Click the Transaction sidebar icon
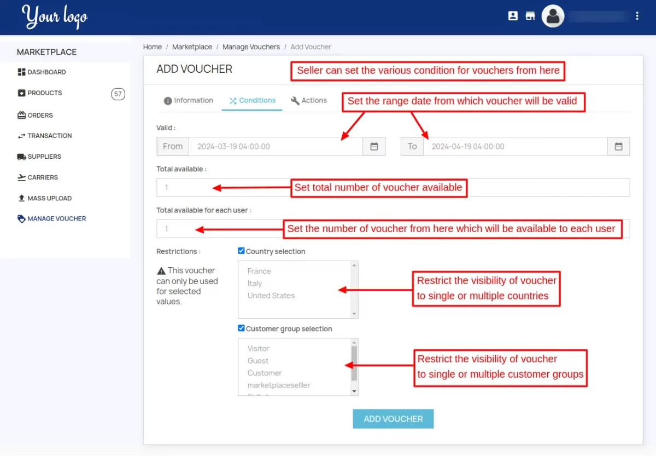The image size is (656, 456). pyautogui.click(x=49, y=136)
